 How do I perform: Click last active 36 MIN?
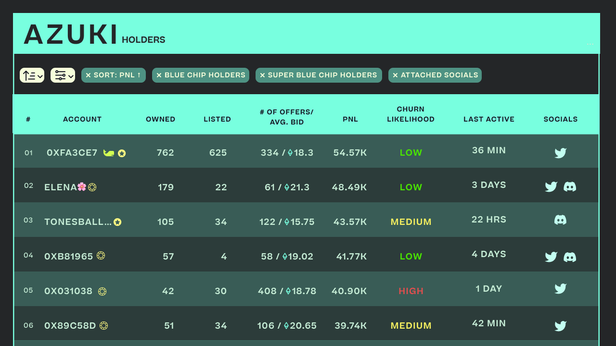[x=489, y=150]
